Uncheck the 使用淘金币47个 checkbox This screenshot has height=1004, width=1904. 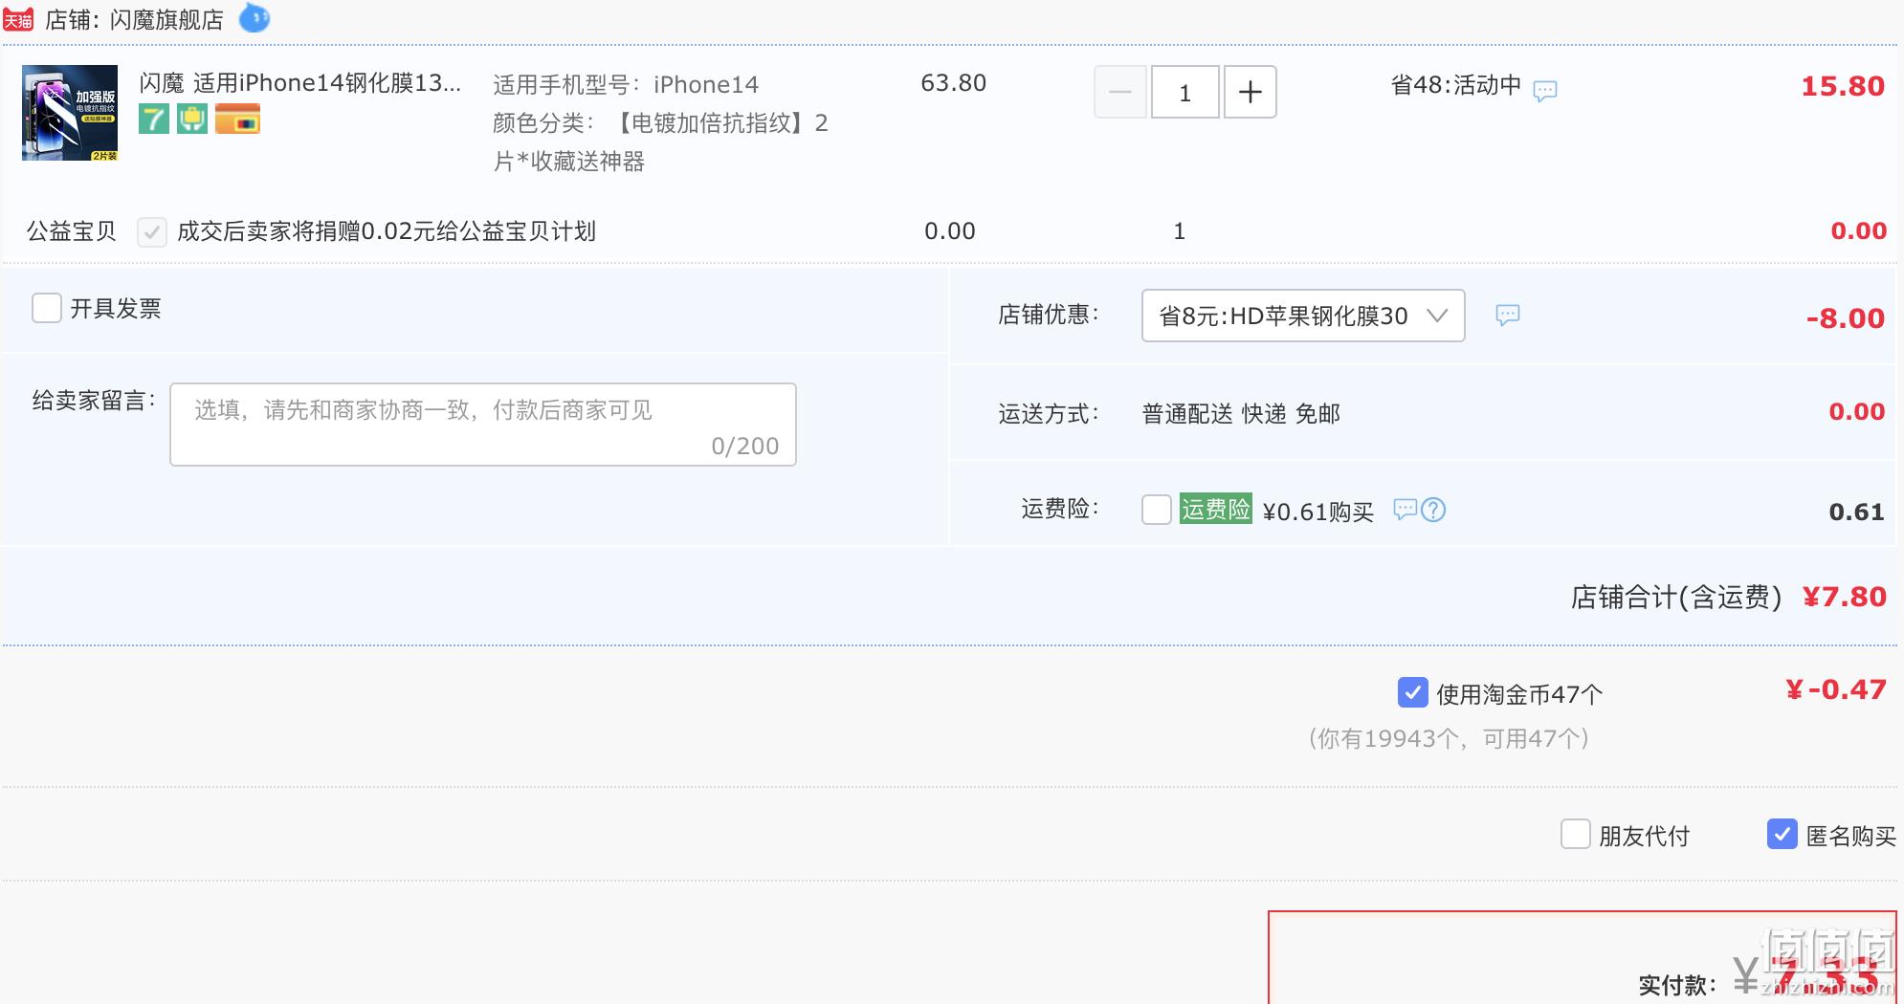click(x=1413, y=692)
